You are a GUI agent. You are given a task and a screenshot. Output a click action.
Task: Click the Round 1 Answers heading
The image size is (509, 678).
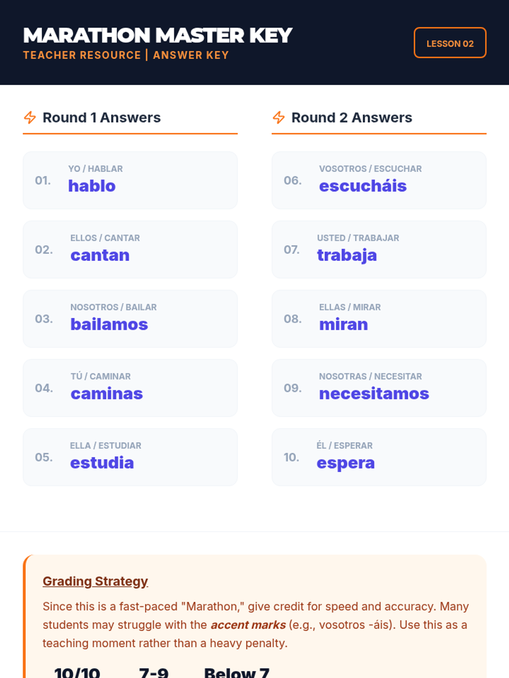(101, 117)
